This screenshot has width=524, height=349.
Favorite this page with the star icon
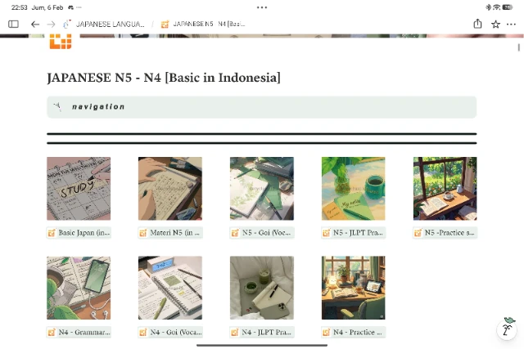pos(495,25)
